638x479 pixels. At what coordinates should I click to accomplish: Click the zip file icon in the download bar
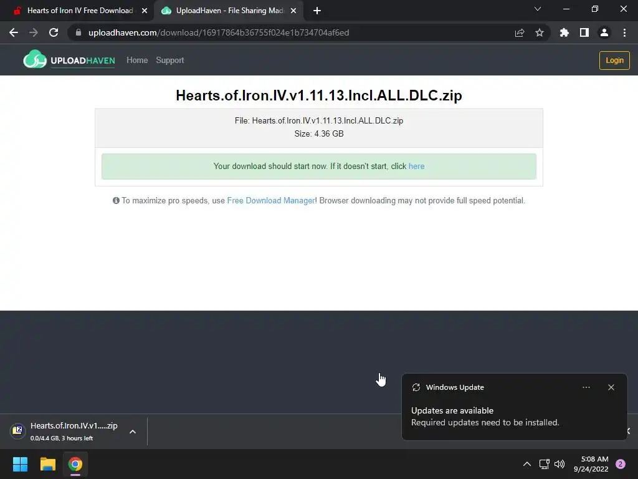pyautogui.click(x=17, y=430)
